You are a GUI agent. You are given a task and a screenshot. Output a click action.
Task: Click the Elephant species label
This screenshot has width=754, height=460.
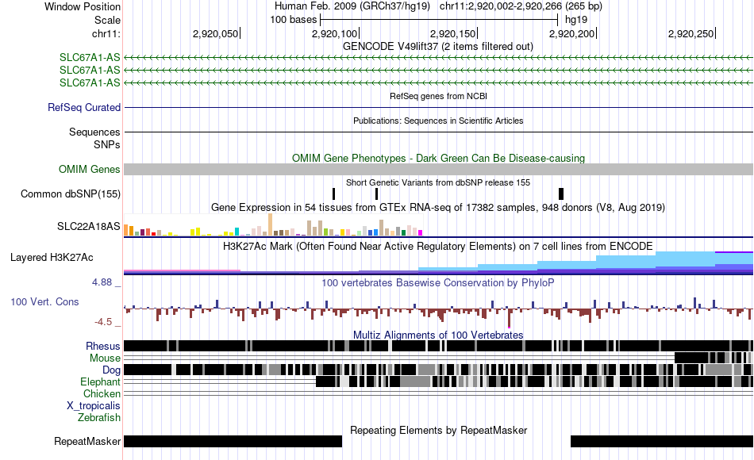[x=101, y=381]
